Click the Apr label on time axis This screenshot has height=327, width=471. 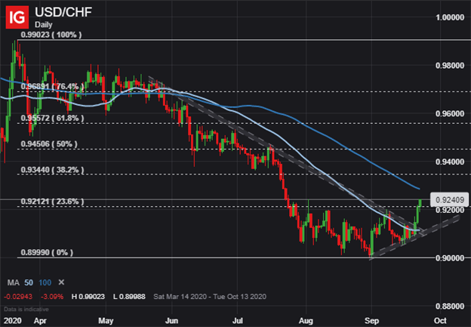click(x=40, y=321)
